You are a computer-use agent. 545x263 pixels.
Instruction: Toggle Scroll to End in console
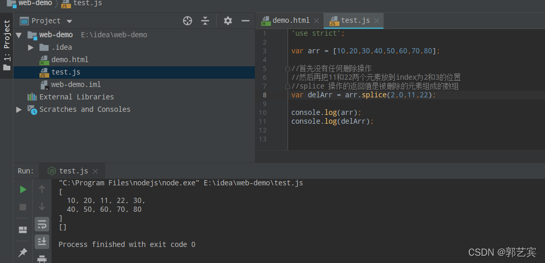tap(42, 241)
